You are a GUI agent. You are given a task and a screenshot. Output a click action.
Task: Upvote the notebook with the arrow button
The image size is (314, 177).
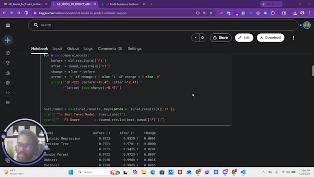pyautogui.click(x=195, y=38)
